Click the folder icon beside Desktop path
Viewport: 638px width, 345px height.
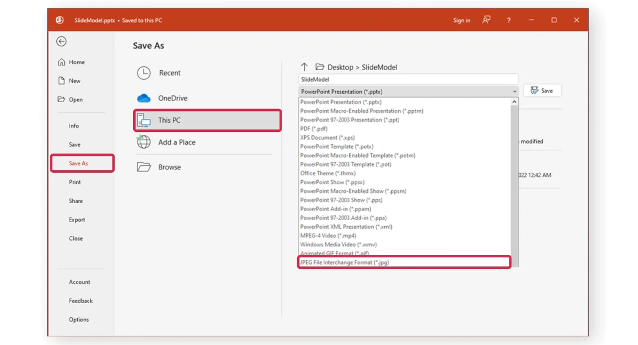(x=319, y=67)
